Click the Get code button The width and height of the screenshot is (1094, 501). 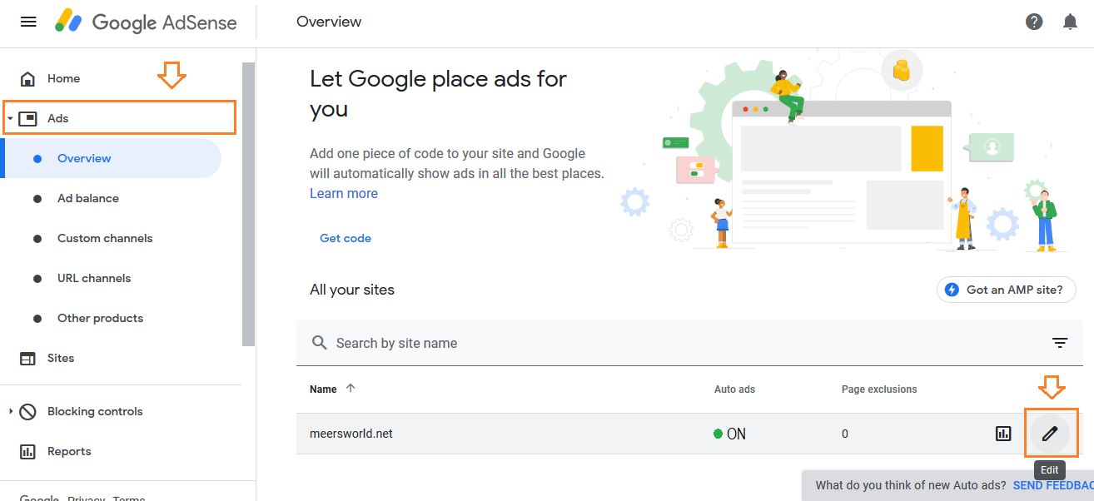coord(346,238)
